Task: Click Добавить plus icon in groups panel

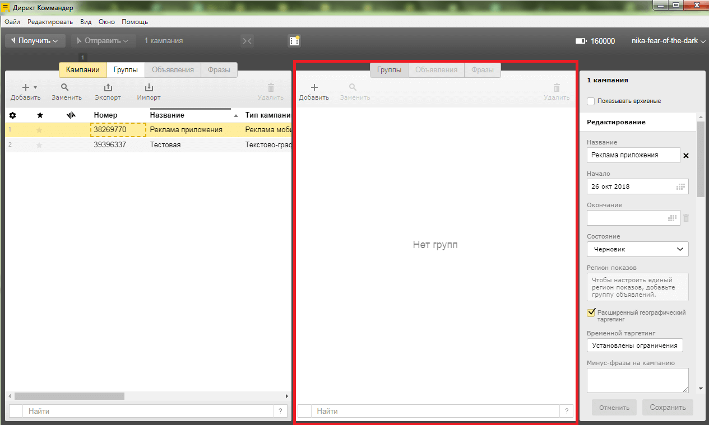Action: click(x=314, y=88)
